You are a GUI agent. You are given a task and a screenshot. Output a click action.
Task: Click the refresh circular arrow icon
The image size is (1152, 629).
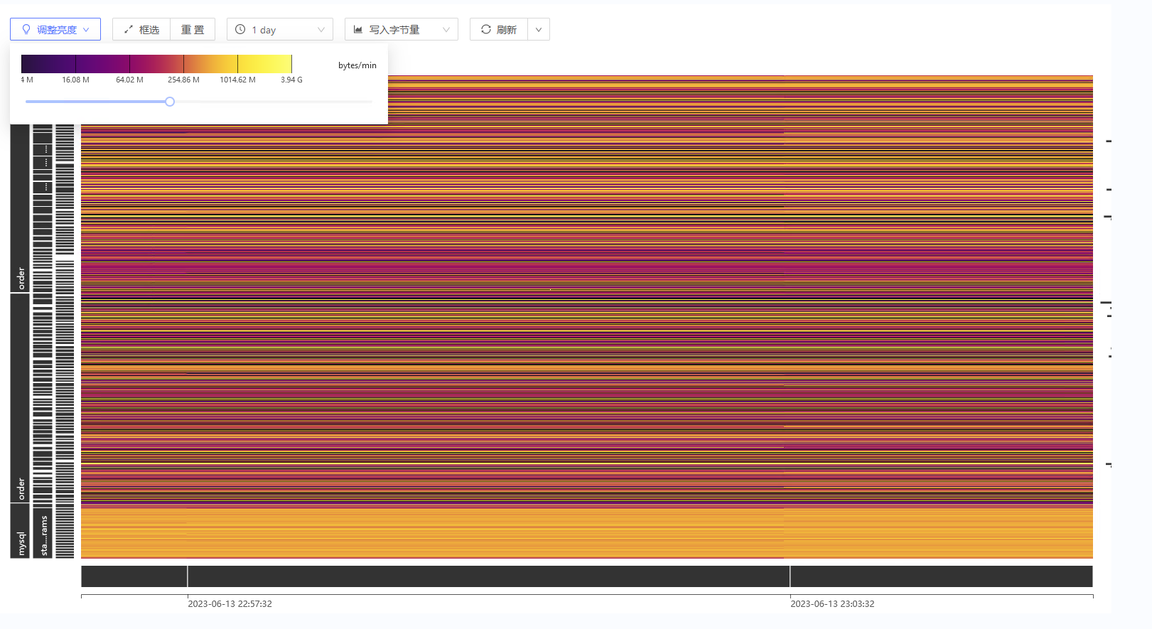point(486,29)
